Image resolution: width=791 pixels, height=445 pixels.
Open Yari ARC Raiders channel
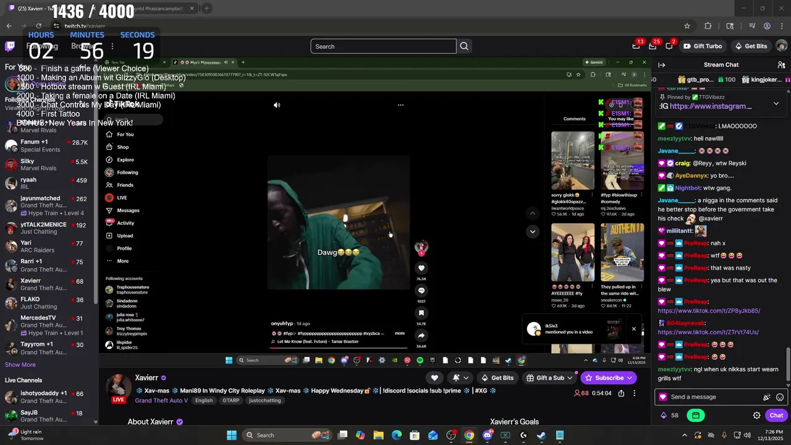48,247
